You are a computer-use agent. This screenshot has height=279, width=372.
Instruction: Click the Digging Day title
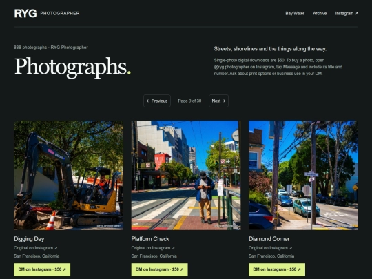(x=29, y=239)
